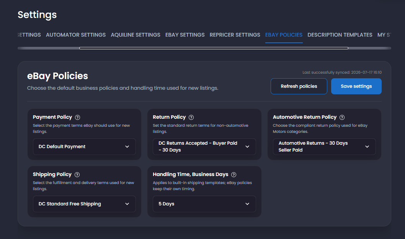This screenshot has width=405, height=239.
Task: Select the eBay Policies tab
Action: pos(284,35)
